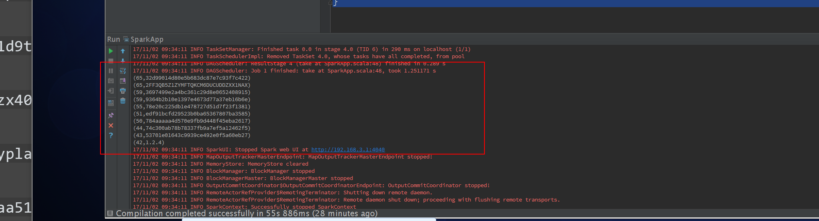The image size is (819, 221).
Task: Clear all console output with the trash icon
Action: [123, 101]
